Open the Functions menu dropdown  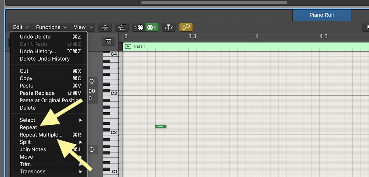point(51,27)
